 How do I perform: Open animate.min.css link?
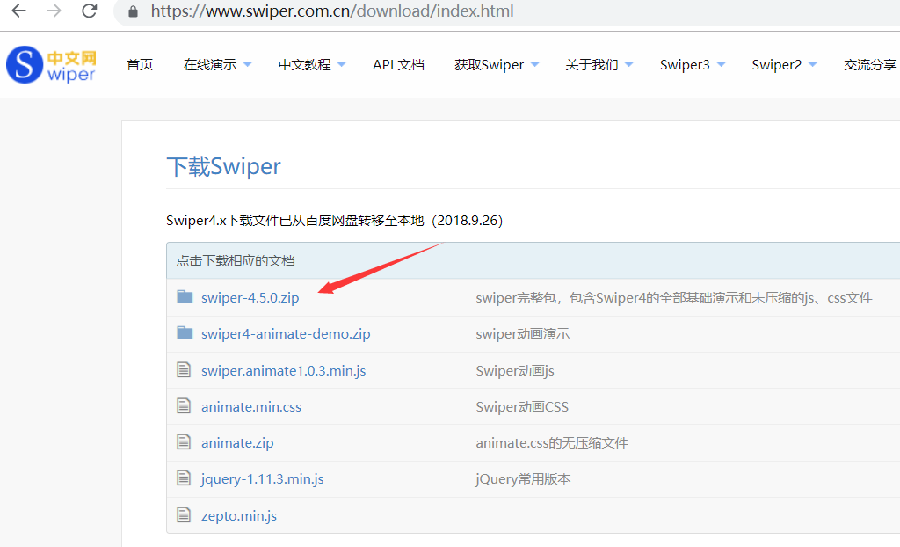point(251,407)
